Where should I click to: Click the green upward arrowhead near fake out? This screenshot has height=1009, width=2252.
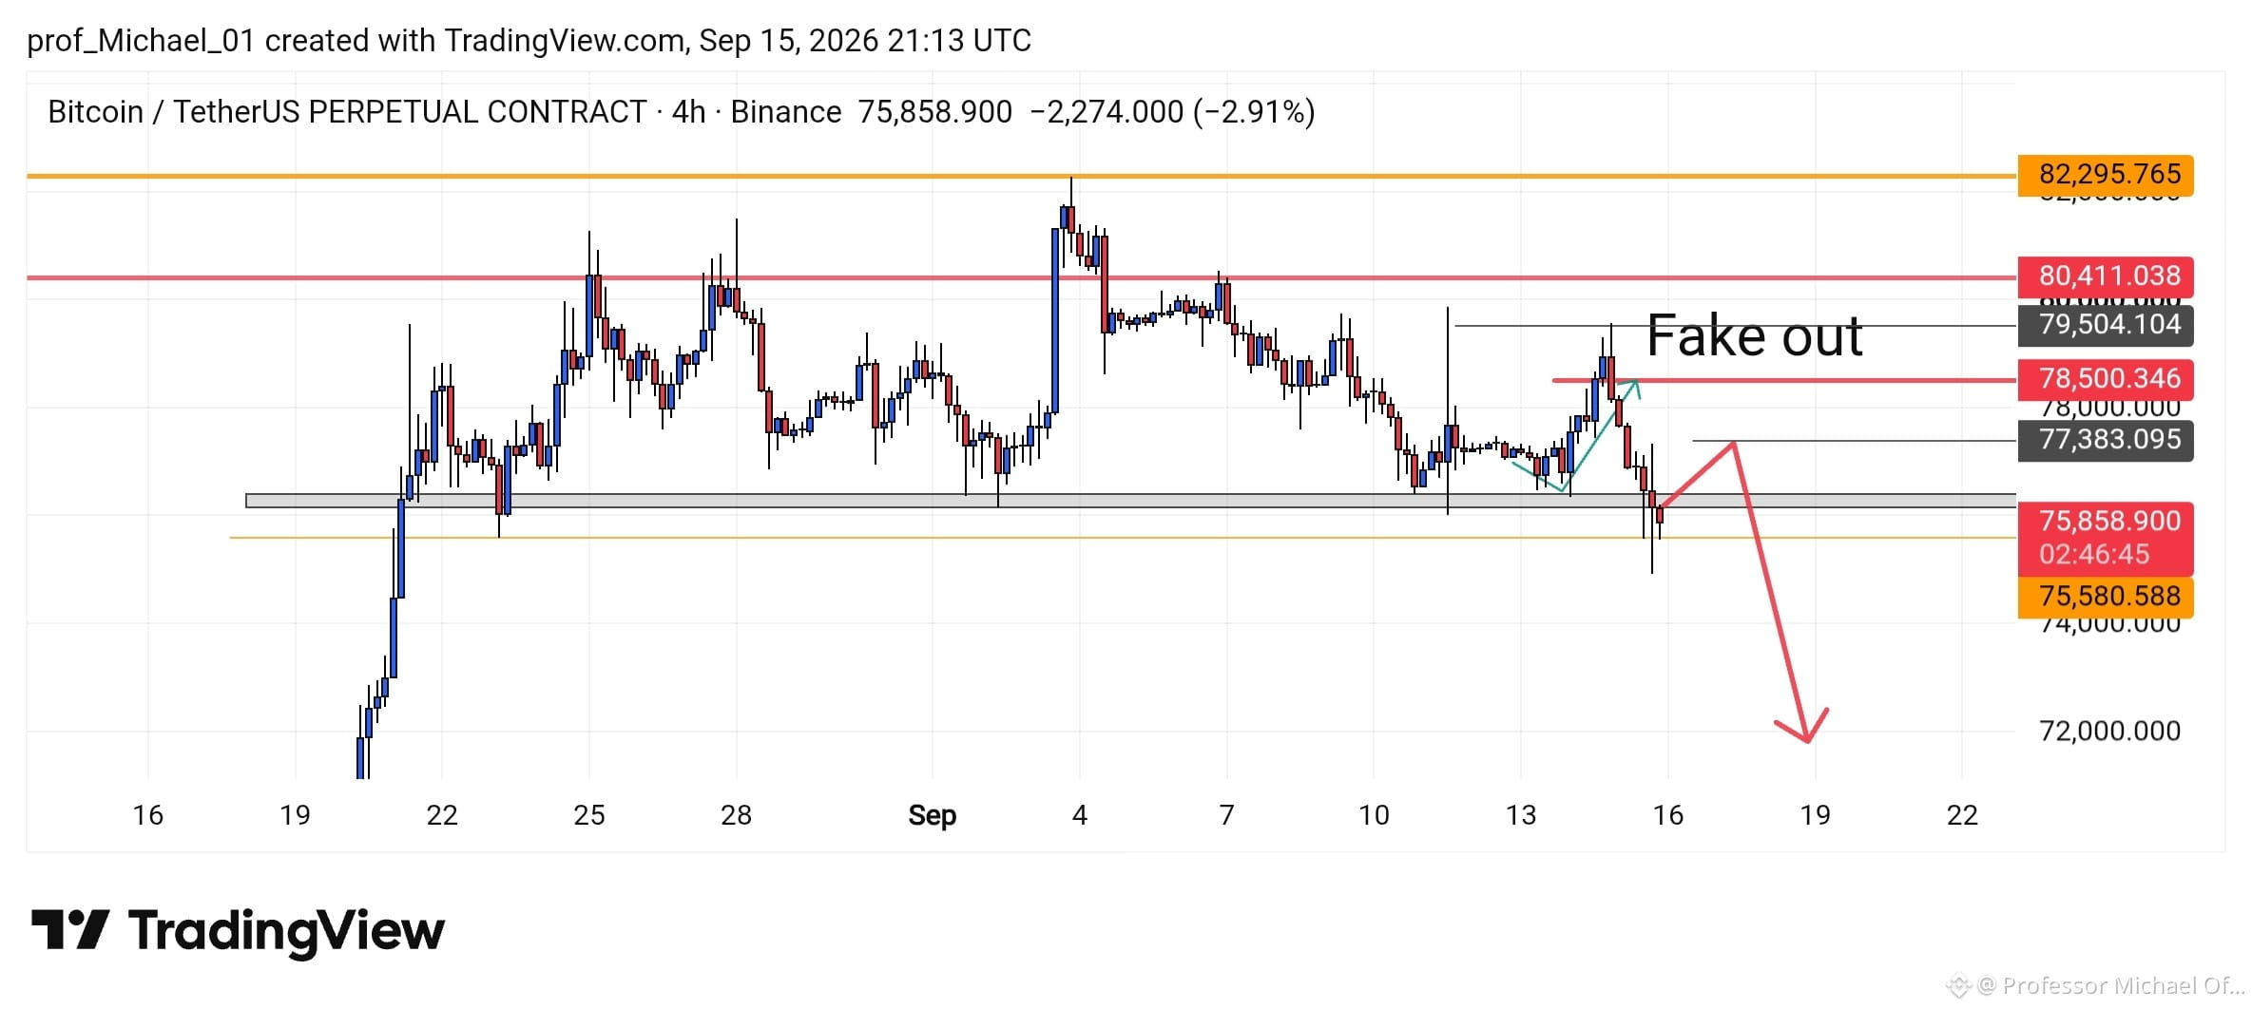1633,388
